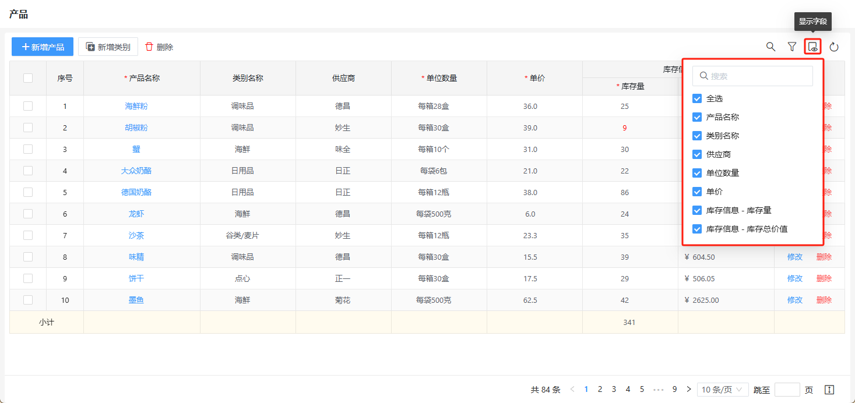The image size is (855, 403).
Task: Click the refresh icon in toolbar
Action: 833,47
